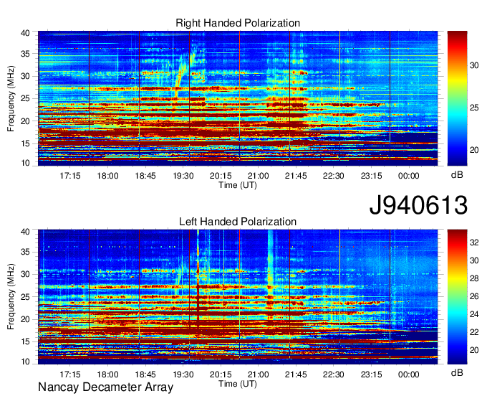The image size is (487, 396).
Task: Click the 18:45 time tick of Left Handed plot
Action: coord(145,374)
